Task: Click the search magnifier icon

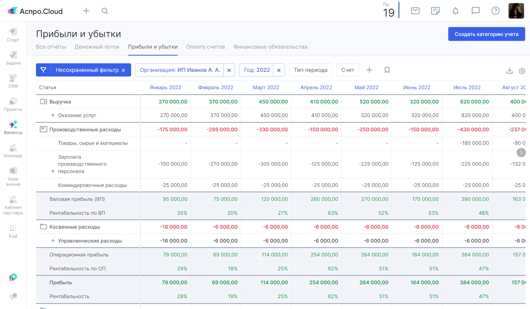Action: pos(105,11)
